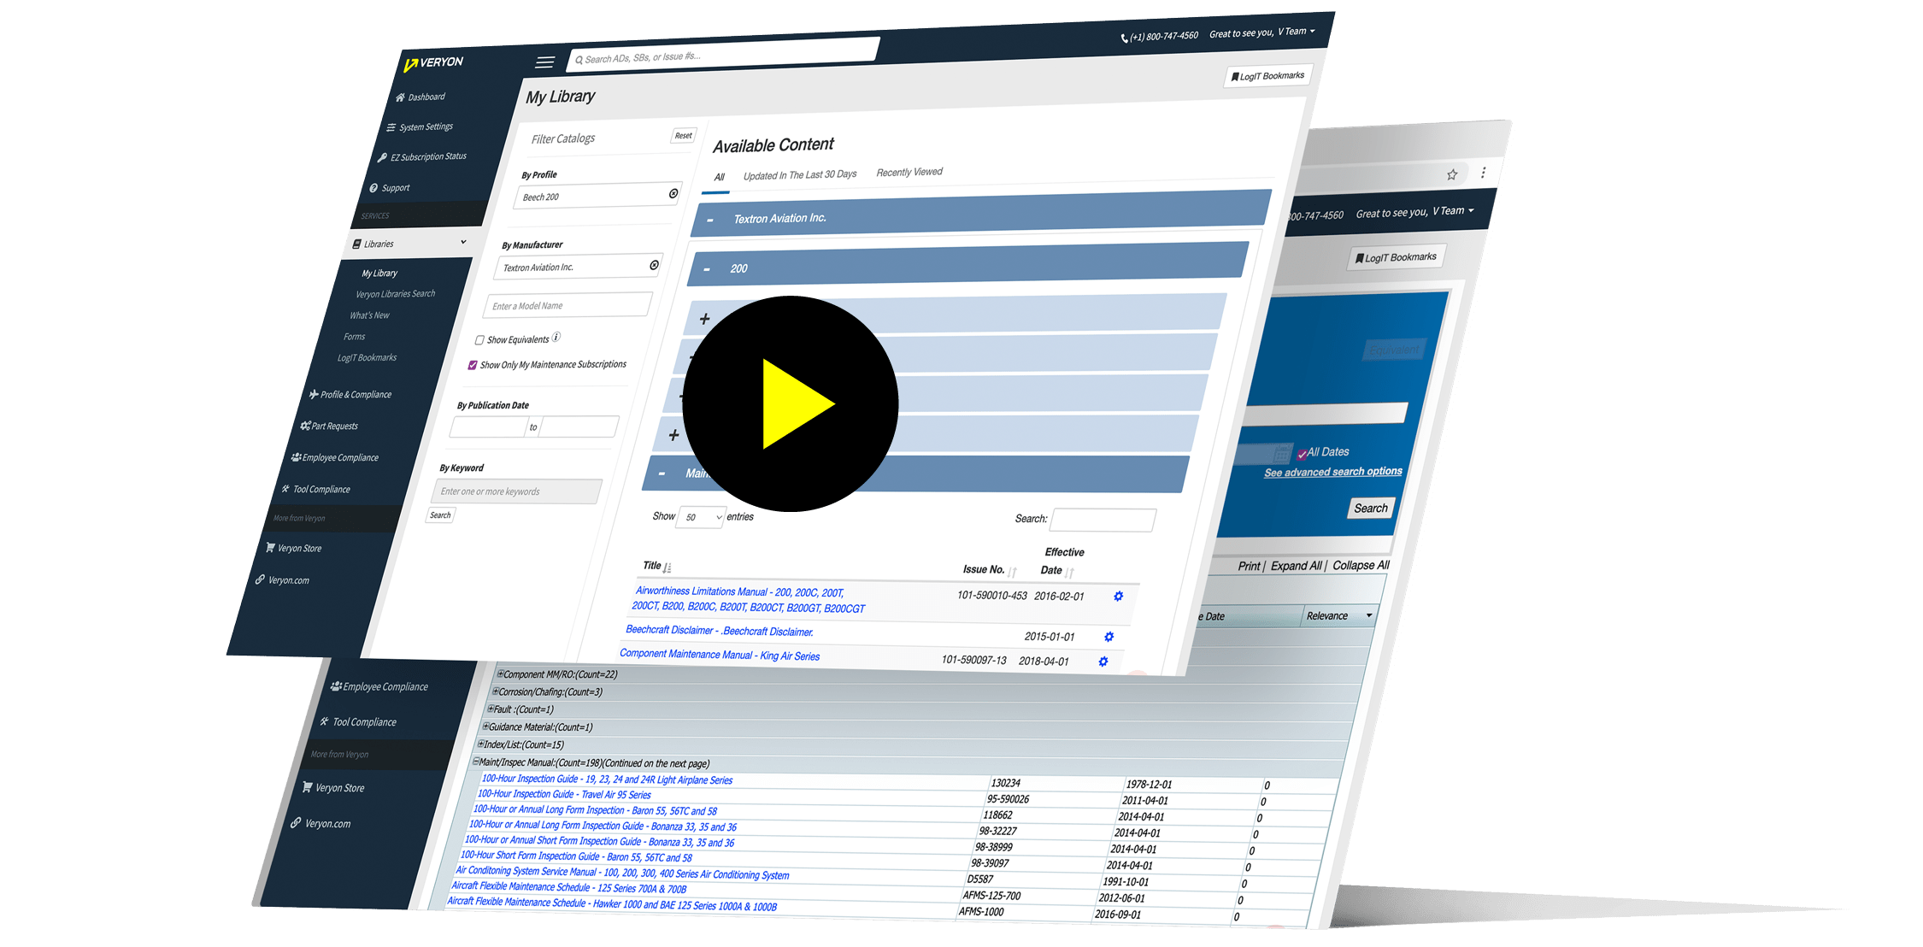1923x947 pixels.
Task: Open Tool Compliance in the front window sidebar
Action: click(316, 490)
